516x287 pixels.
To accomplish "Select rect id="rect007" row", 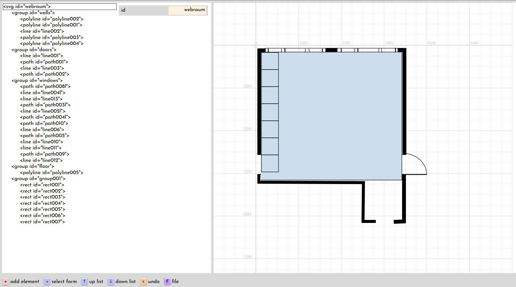I will [x=43, y=222].
